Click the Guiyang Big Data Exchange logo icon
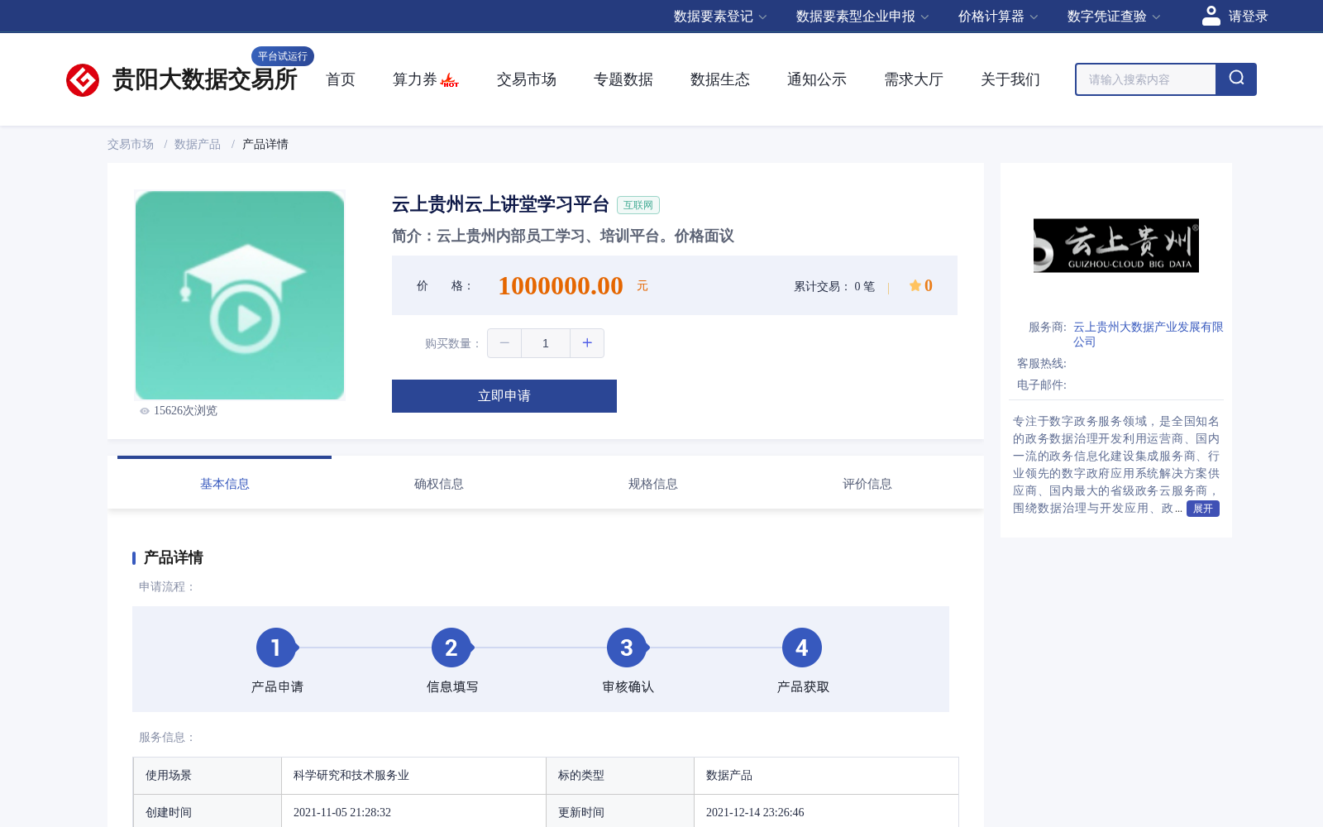 pyautogui.click(x=83, y=80)
